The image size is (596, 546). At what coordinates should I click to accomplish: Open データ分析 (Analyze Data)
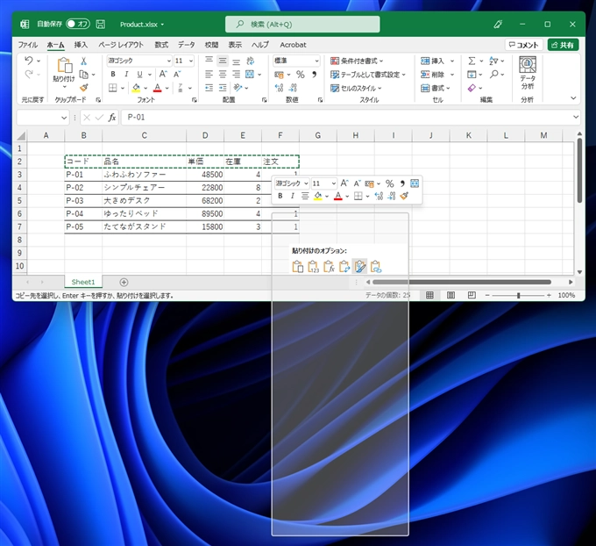click(528, 74)
